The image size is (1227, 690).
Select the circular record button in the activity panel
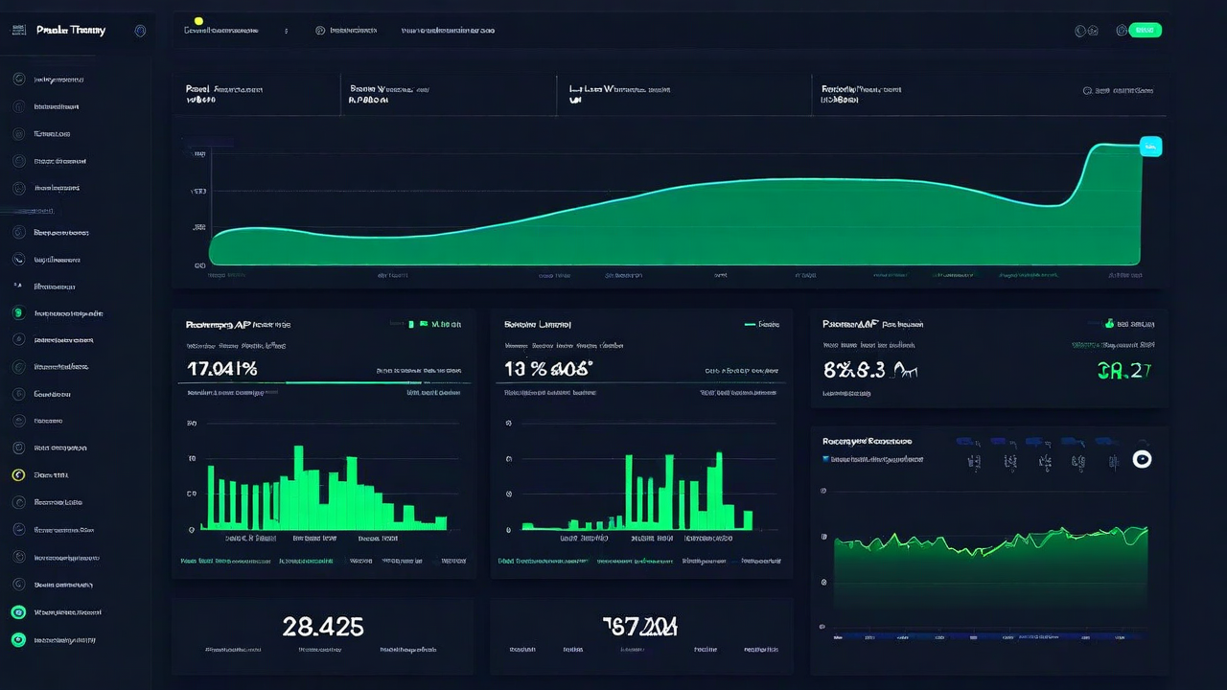[1142, 460]
